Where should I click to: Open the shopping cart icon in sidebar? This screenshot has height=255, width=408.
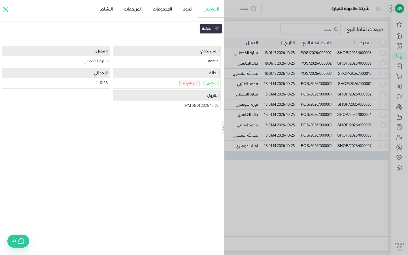[x=399, y=76]
